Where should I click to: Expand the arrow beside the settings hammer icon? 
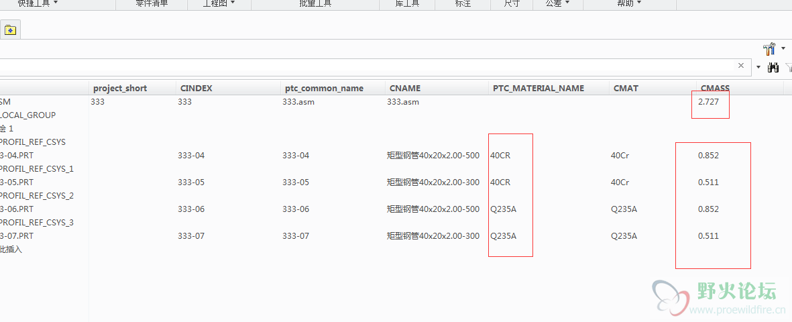click(783, 49)
